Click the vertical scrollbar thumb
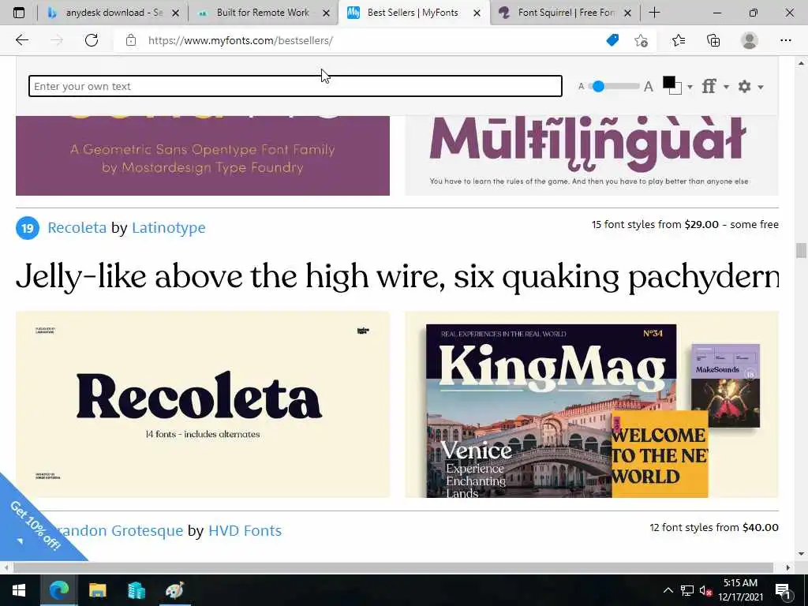The width and height of the screenshot is (808, 606). pos(801,250)
